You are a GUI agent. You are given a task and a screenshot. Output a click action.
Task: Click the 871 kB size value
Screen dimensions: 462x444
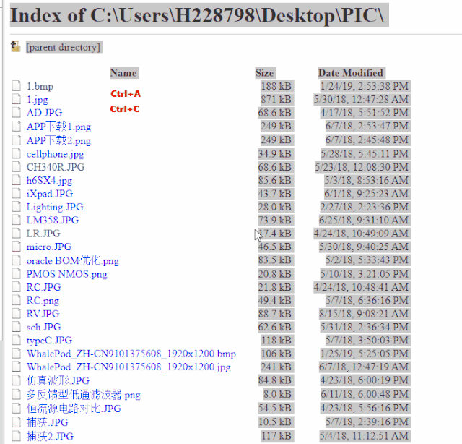coord(276,100)
